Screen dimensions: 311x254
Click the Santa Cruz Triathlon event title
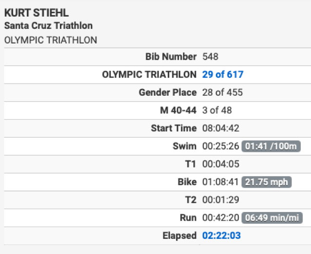(x=48, y=25)
